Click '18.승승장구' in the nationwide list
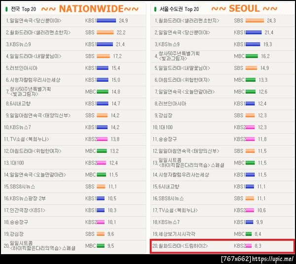This screenshot has height=264, width=296. click(x=16, y=222)
